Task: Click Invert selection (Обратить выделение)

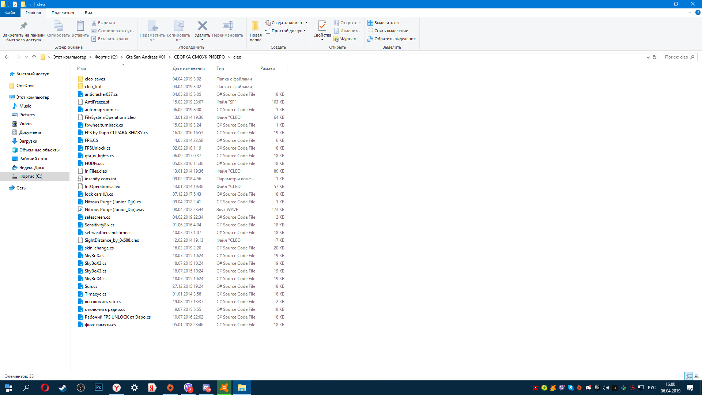Action: [x=392, y=39]
